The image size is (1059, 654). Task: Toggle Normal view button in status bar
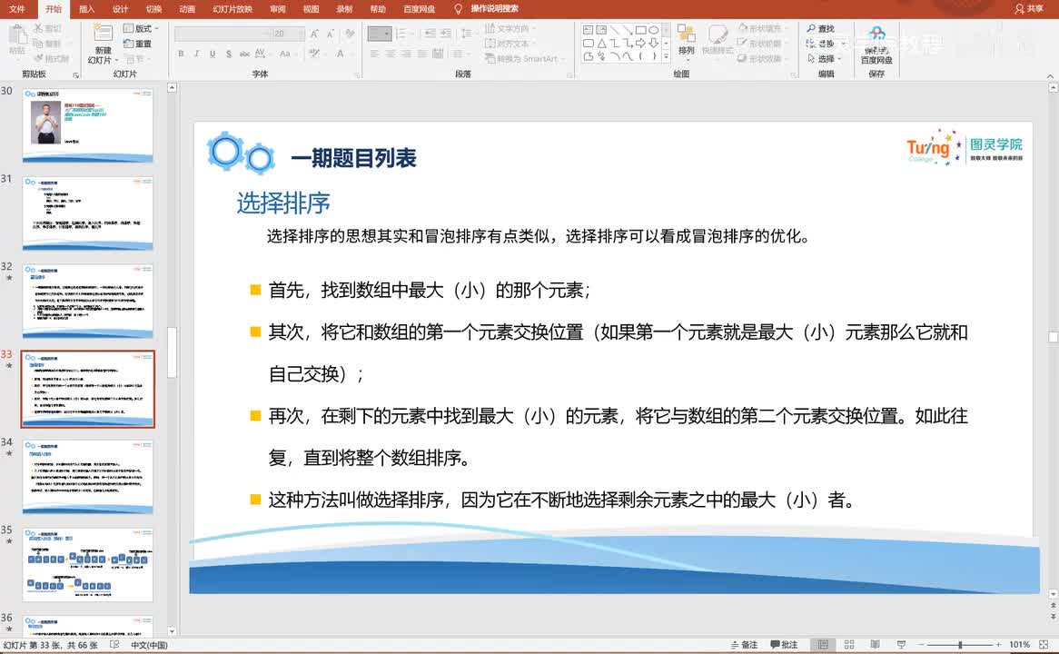(823, 645)
